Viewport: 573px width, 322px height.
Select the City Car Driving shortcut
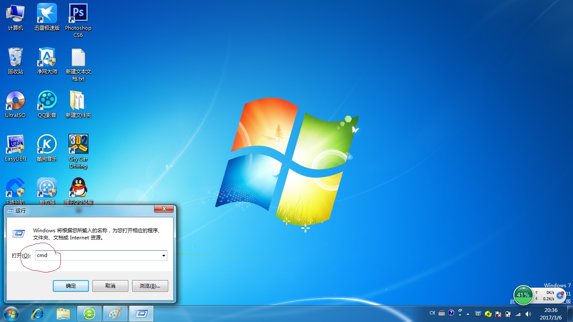[78, 145]
